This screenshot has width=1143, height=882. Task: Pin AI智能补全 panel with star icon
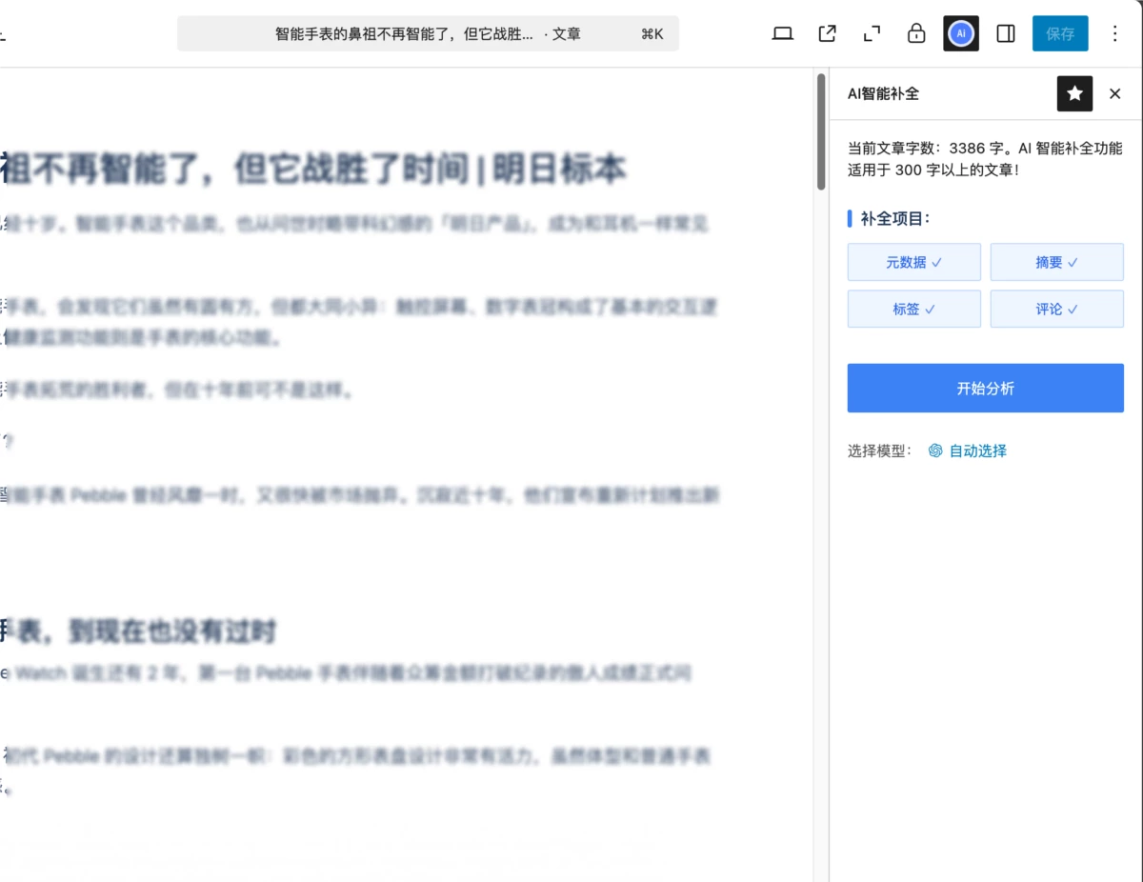[1074, 93]
